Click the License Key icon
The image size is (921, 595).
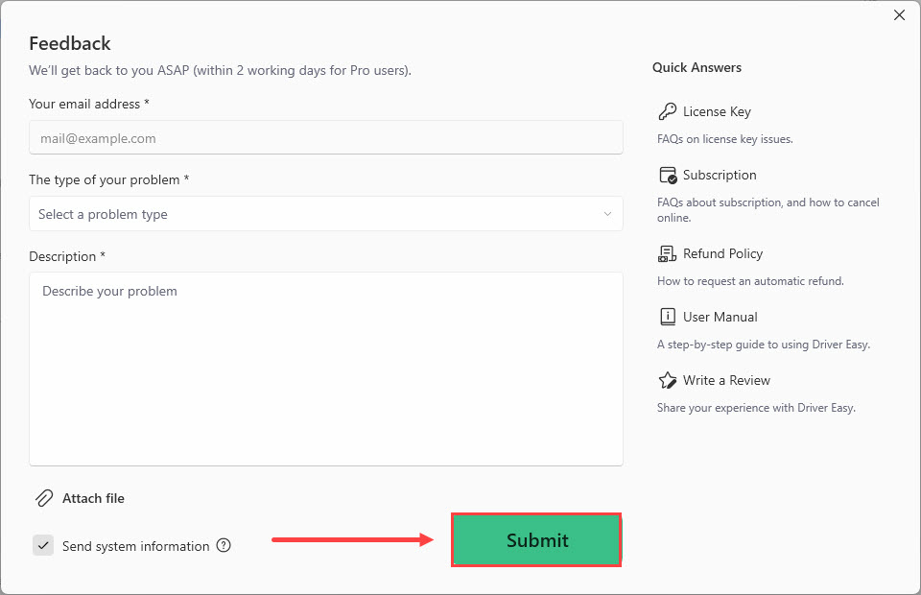668,111
